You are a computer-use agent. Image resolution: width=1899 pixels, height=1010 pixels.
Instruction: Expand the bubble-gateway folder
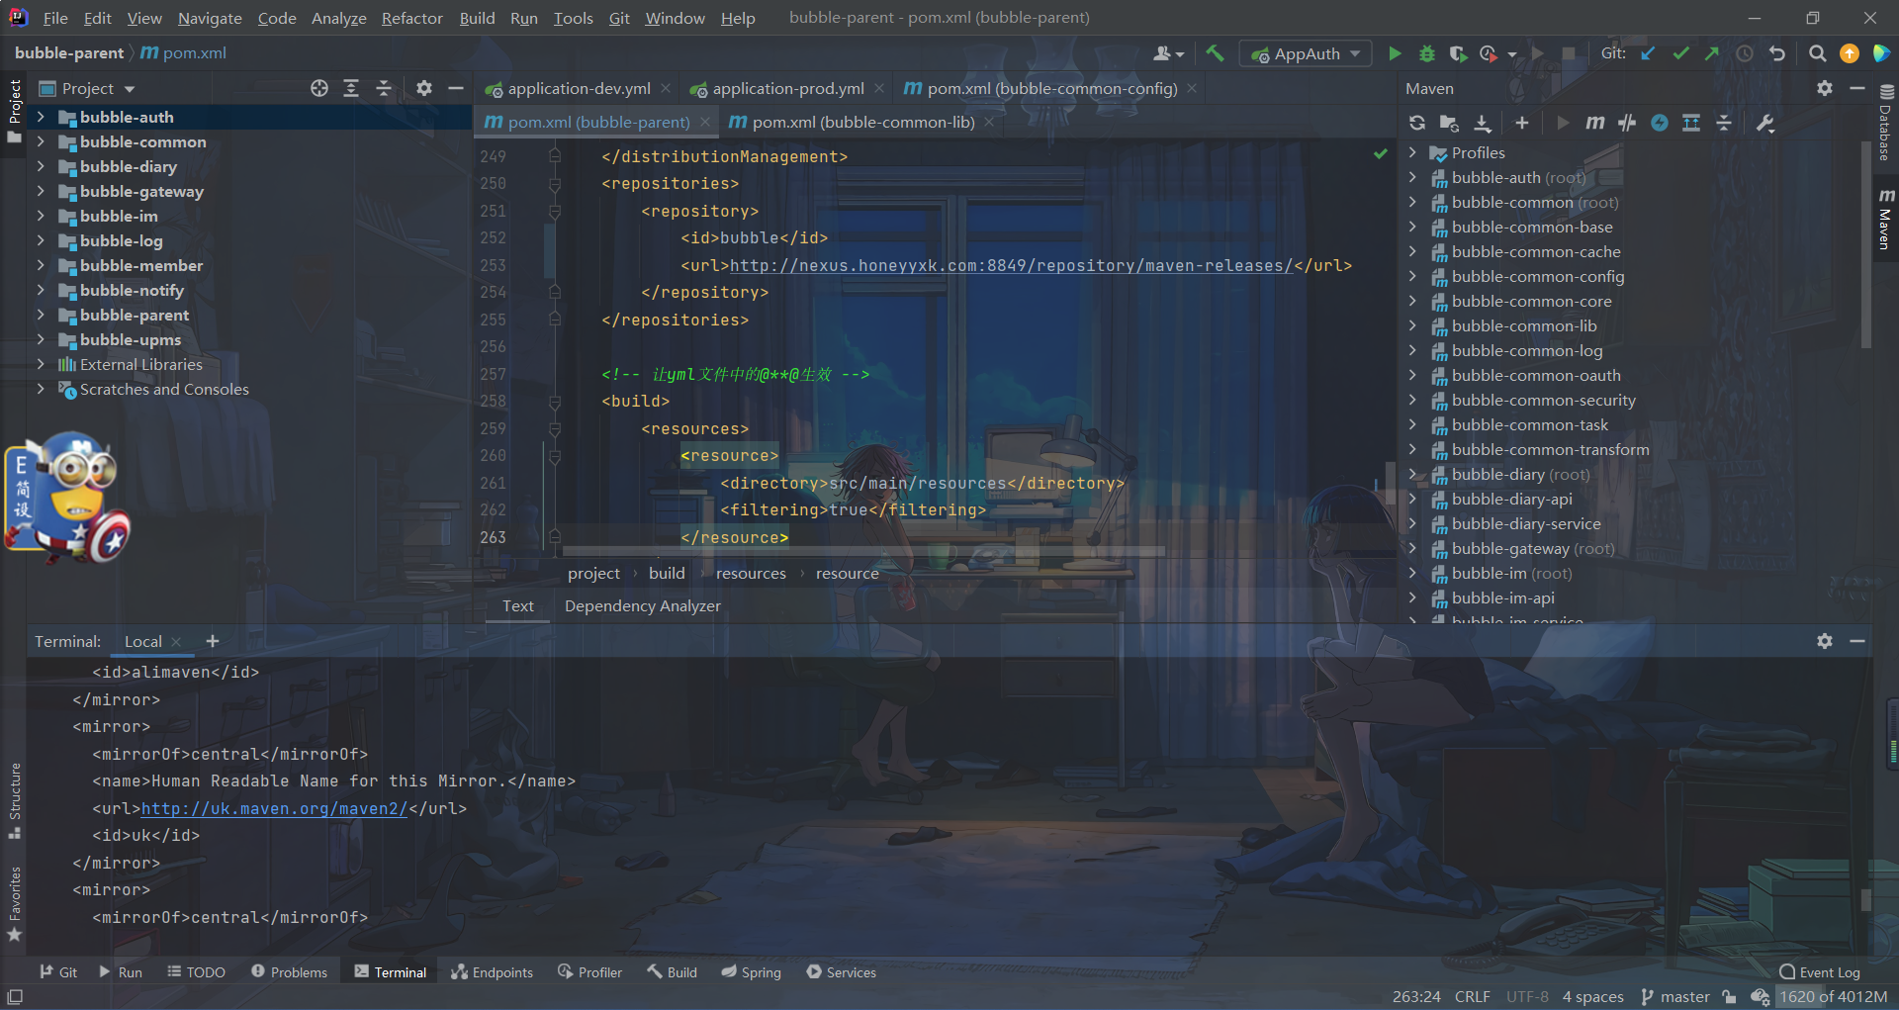41,191
